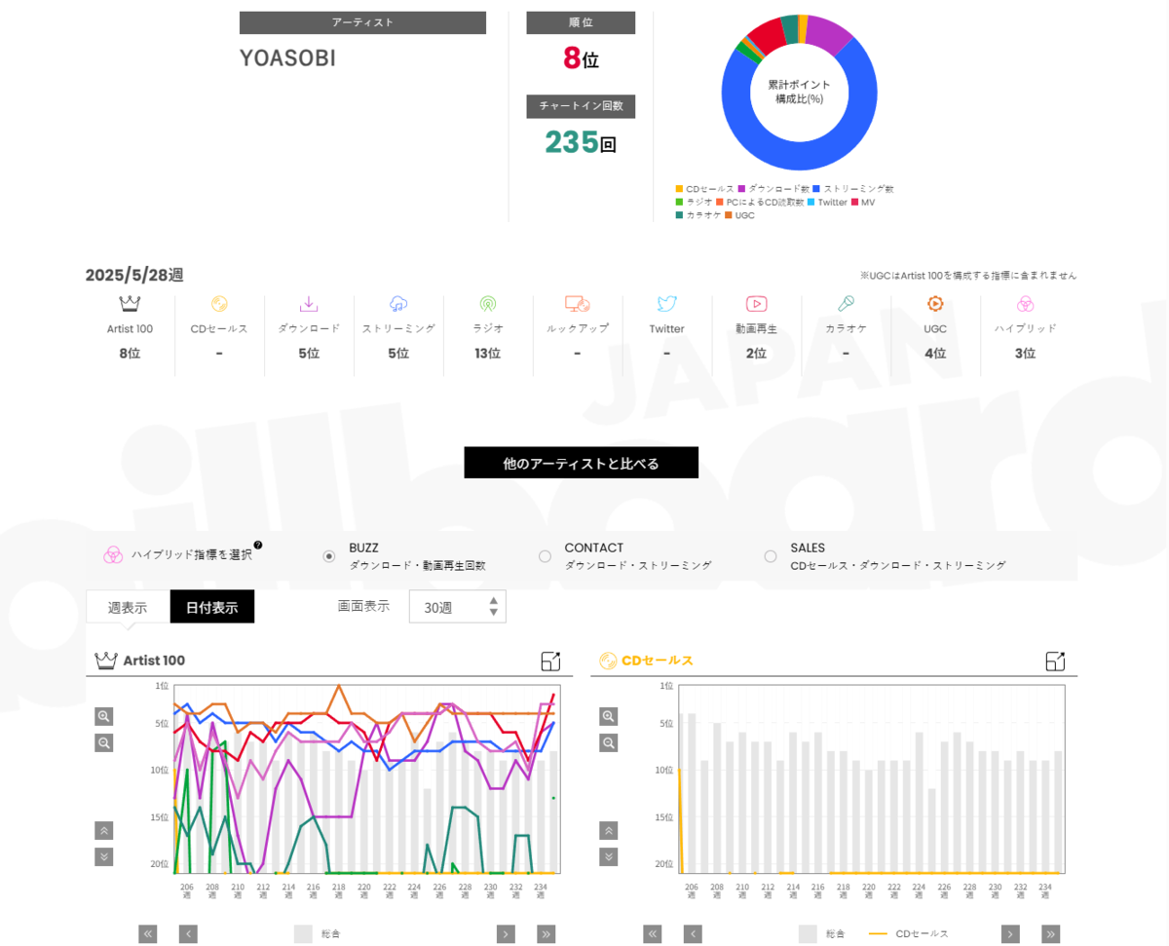This screenshot has height=946, width=1169.
Task: Expand the Artist 100 chart to fullscreen
Action: pos(550,661)
